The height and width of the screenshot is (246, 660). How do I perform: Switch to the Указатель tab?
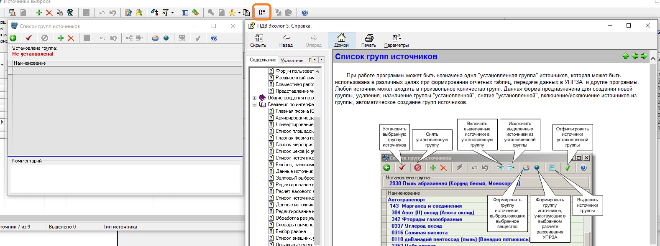click(292, 61)
